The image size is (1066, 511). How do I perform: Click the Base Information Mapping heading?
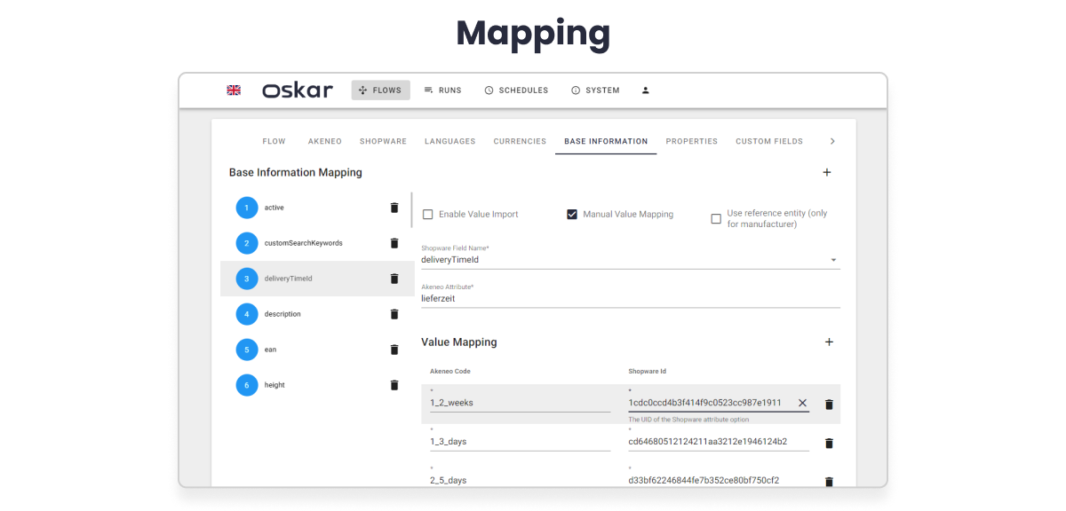[296, 172]
